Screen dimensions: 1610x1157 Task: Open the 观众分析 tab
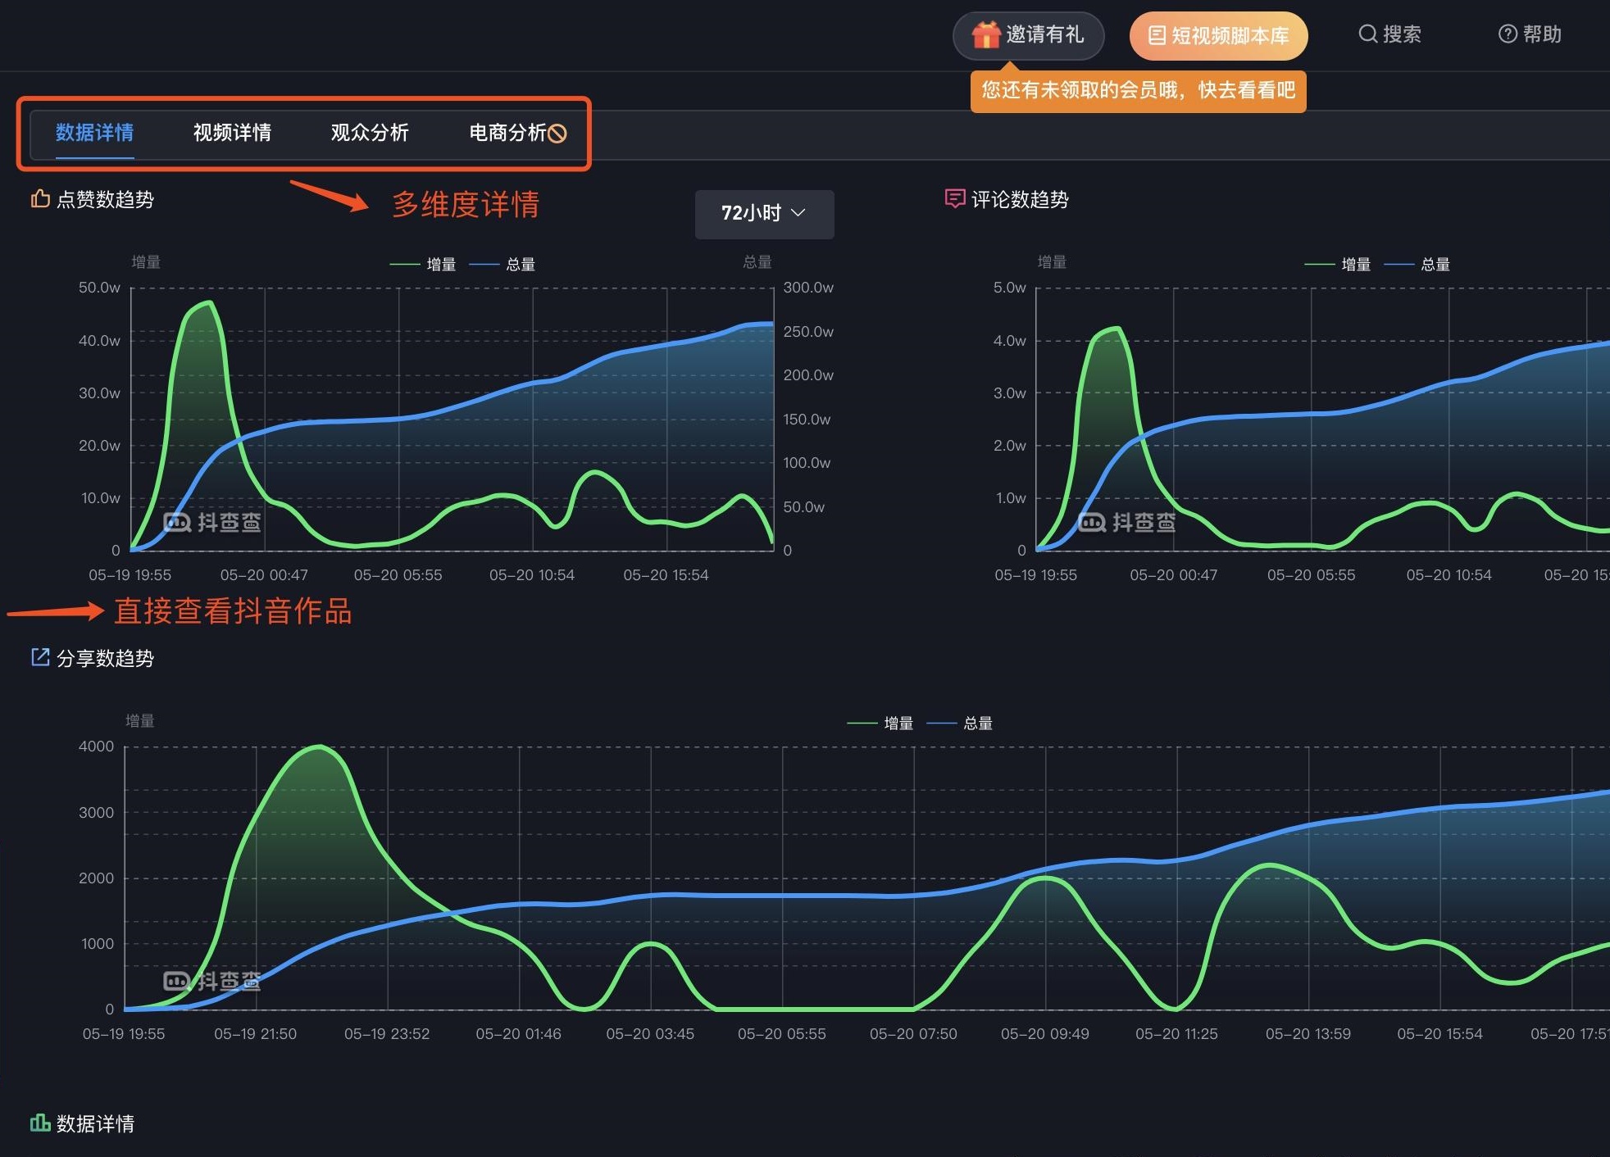(370, 133)
